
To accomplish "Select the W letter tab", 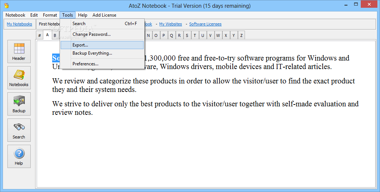I will tap(218, 35).
